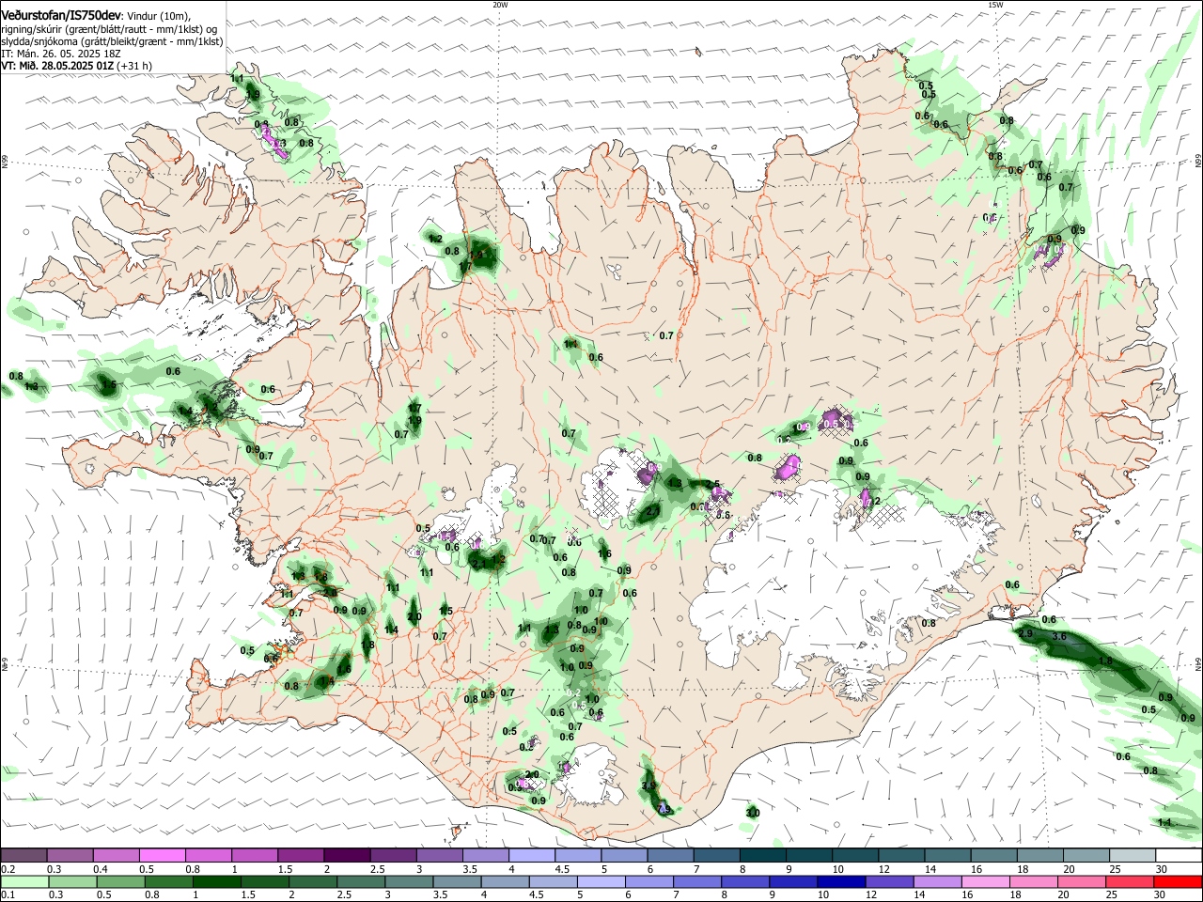Screen dimensions: 1203x902
Task: Select the light pink 16–18 rain legend swatch
Action: (x=985, y=881)
